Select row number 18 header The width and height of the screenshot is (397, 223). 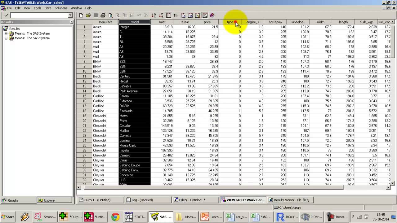coord(84,111)
